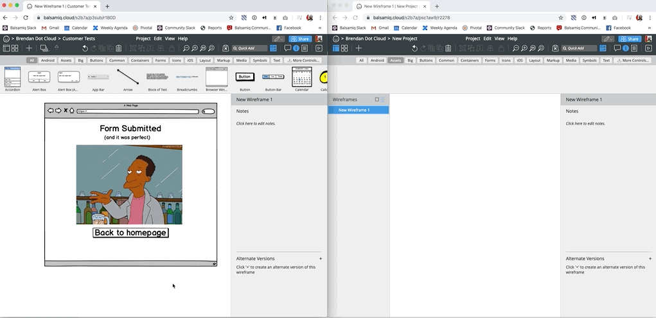
Task: Select the Containers tab in the right window
Action: [469, 60]
